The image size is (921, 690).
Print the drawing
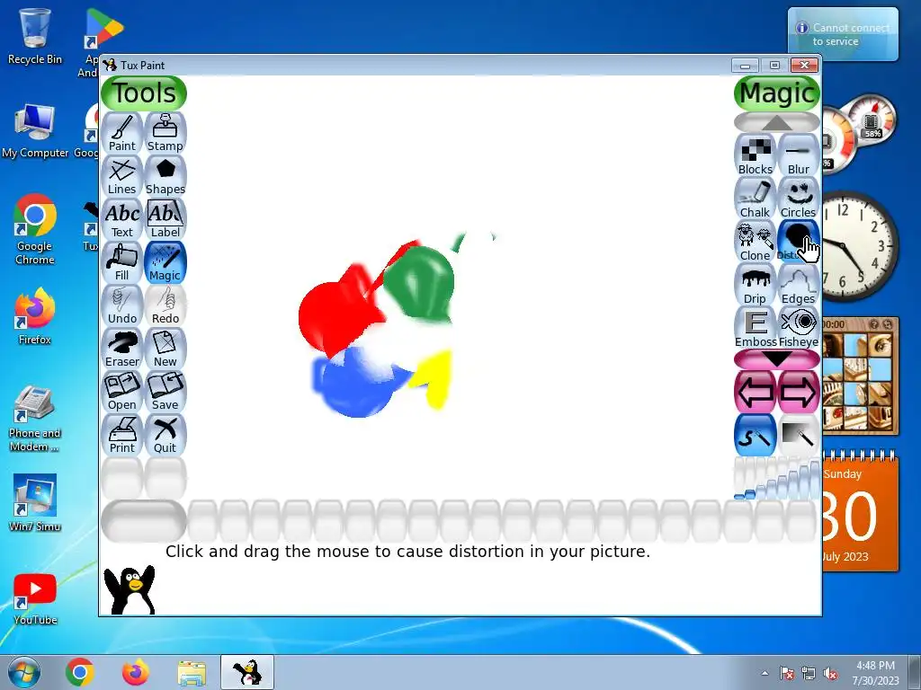122,435
